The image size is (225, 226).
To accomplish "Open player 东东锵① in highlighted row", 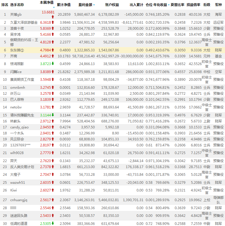I will pos(17,50).
